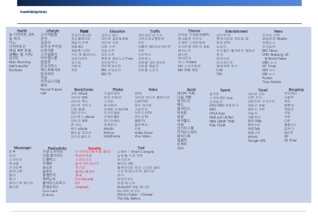
Task: Click "Time Mobile" under News
Action: pyautogui.click(x=271, y=82)
